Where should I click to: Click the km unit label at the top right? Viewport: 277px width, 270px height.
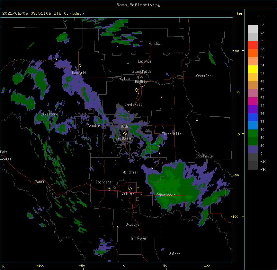click(x=239, y=13)
